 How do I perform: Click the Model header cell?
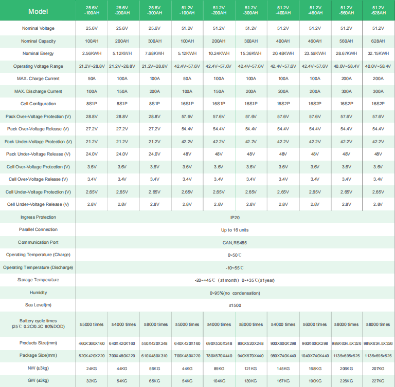pyautogui.click(x=38, y=11)
